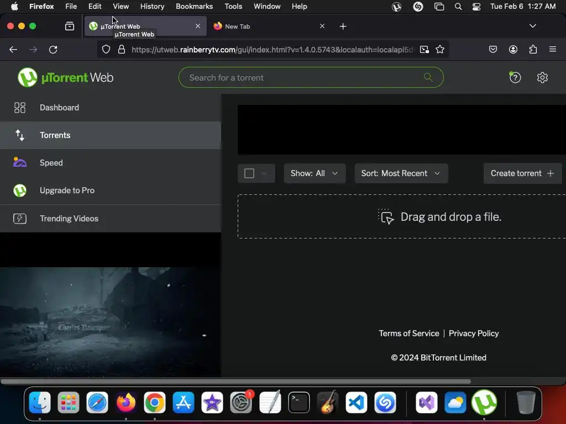Screen dimensions: 566x424
Task: Click Create torrent button
Action: [522, 173]
